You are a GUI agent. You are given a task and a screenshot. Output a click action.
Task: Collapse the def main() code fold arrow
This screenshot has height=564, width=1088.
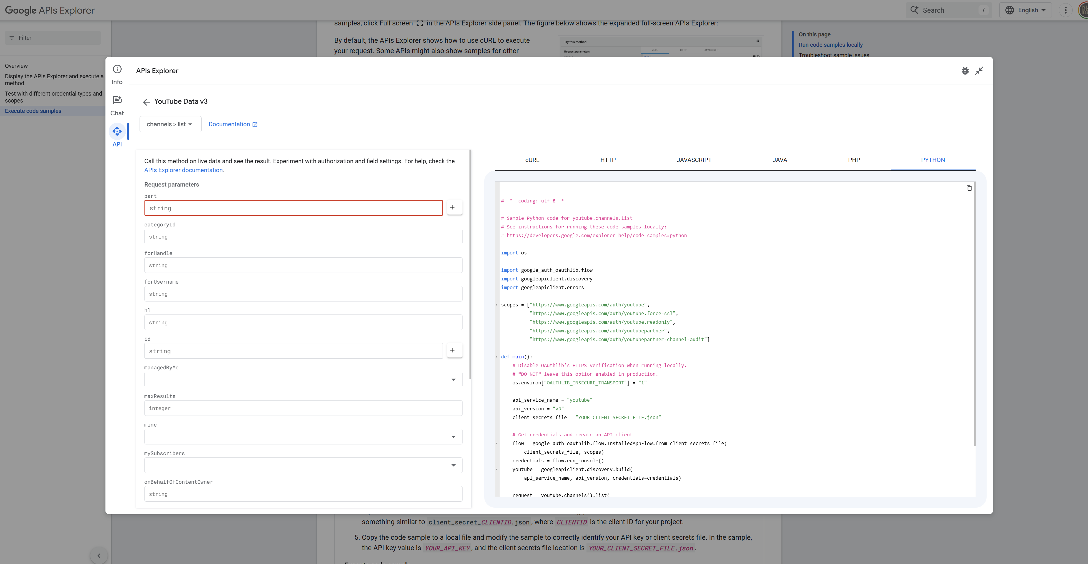(497, 357)
